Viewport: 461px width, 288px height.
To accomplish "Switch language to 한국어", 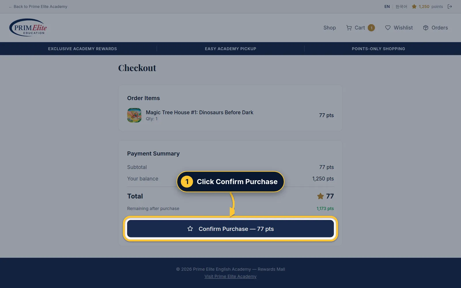I will (401, 6).
